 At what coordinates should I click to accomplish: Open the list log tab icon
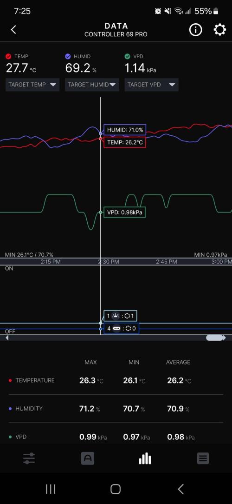coord(203,458)
